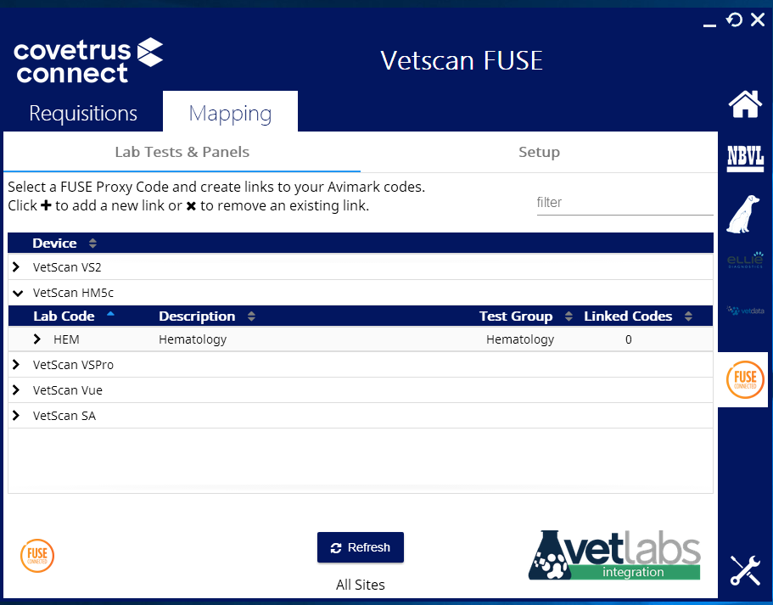Sort by Test Group arrows
This screenshot has width=773, height=605.
569,316
